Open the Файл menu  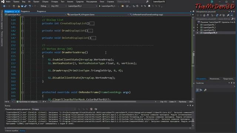pyautogui.click(x=8, y=1)
